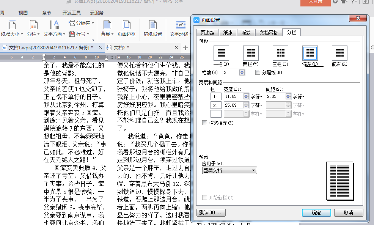
Task: Click the column 1 width stepper
Action: [246, 96]
